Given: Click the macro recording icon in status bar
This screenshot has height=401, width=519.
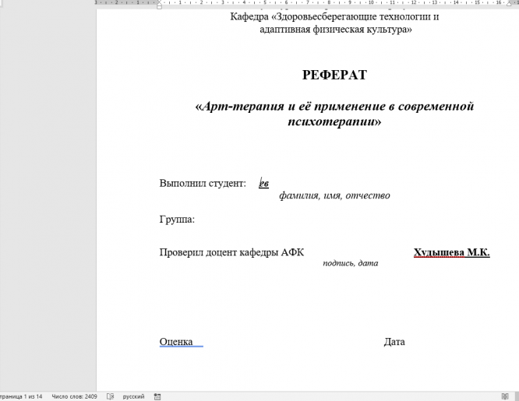Looking at the screenshot, I should pos(157,396).
